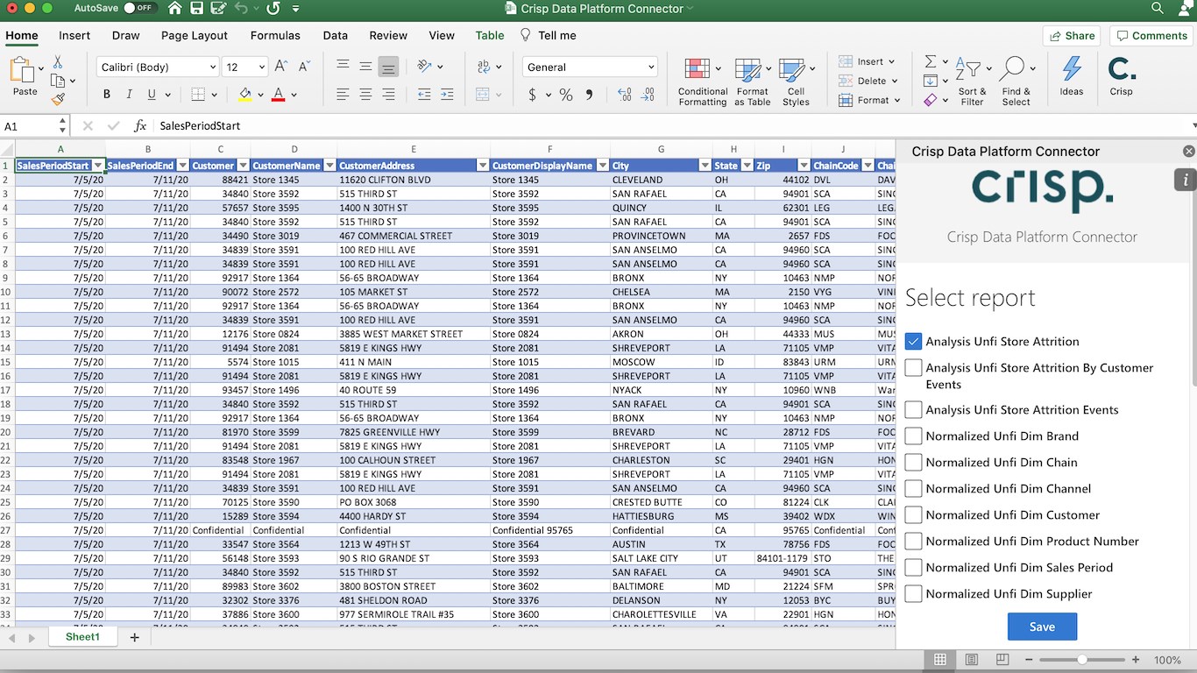Click the Format Painter brush

click(58, 99)
